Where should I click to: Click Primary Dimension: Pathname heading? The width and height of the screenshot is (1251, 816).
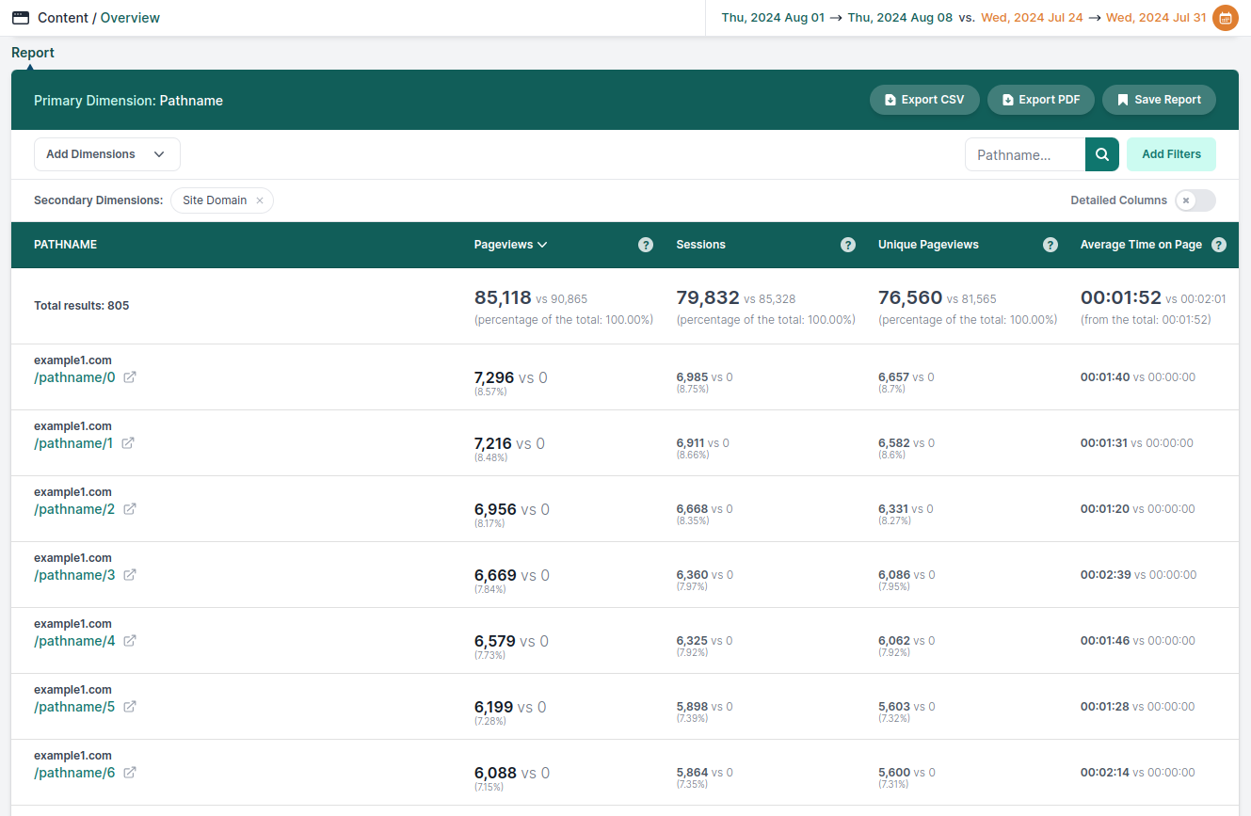click(128, 101)
